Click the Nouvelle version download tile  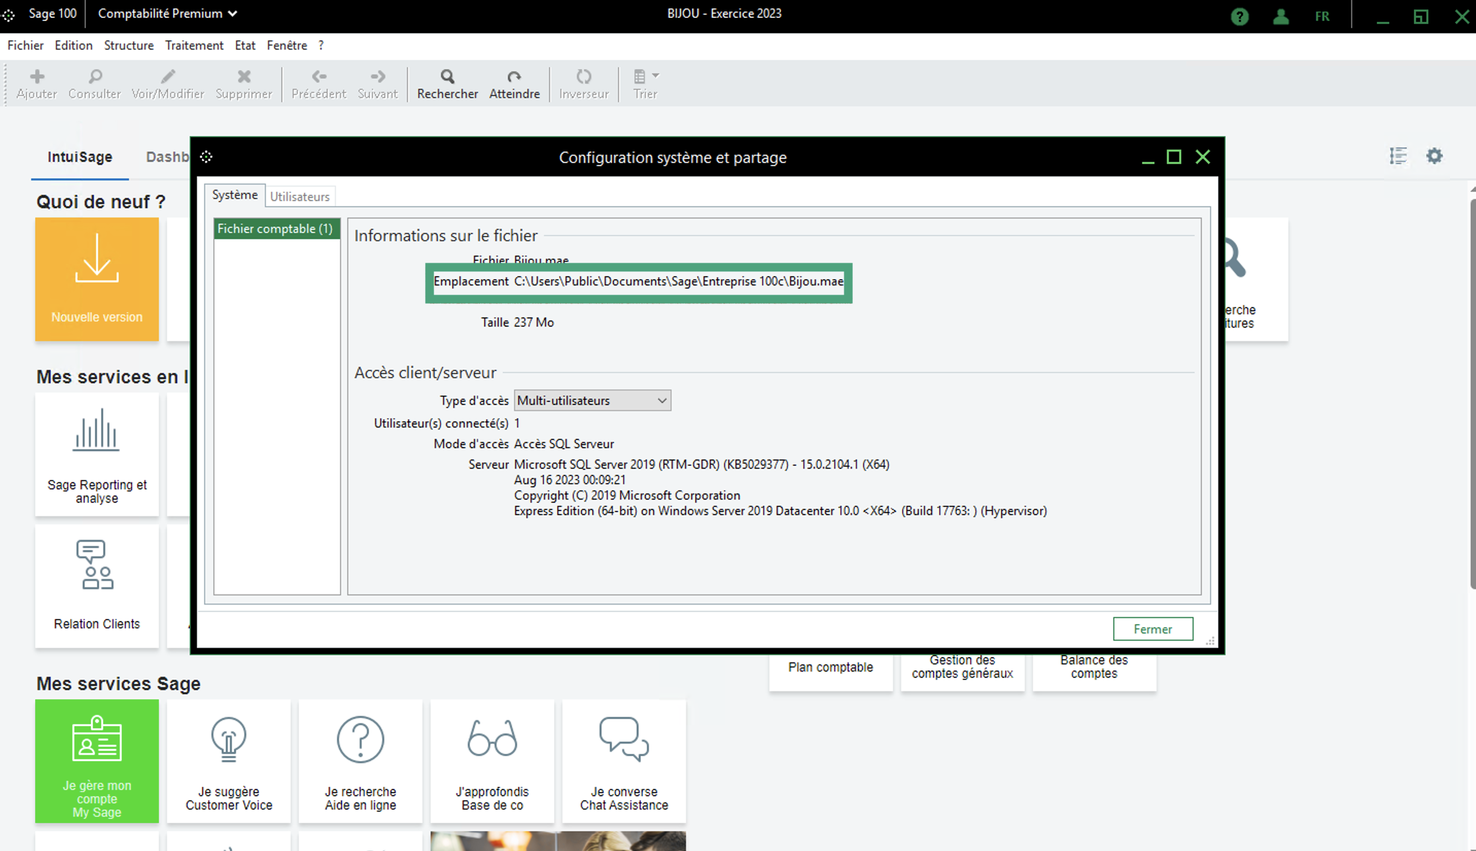[97, 279]
